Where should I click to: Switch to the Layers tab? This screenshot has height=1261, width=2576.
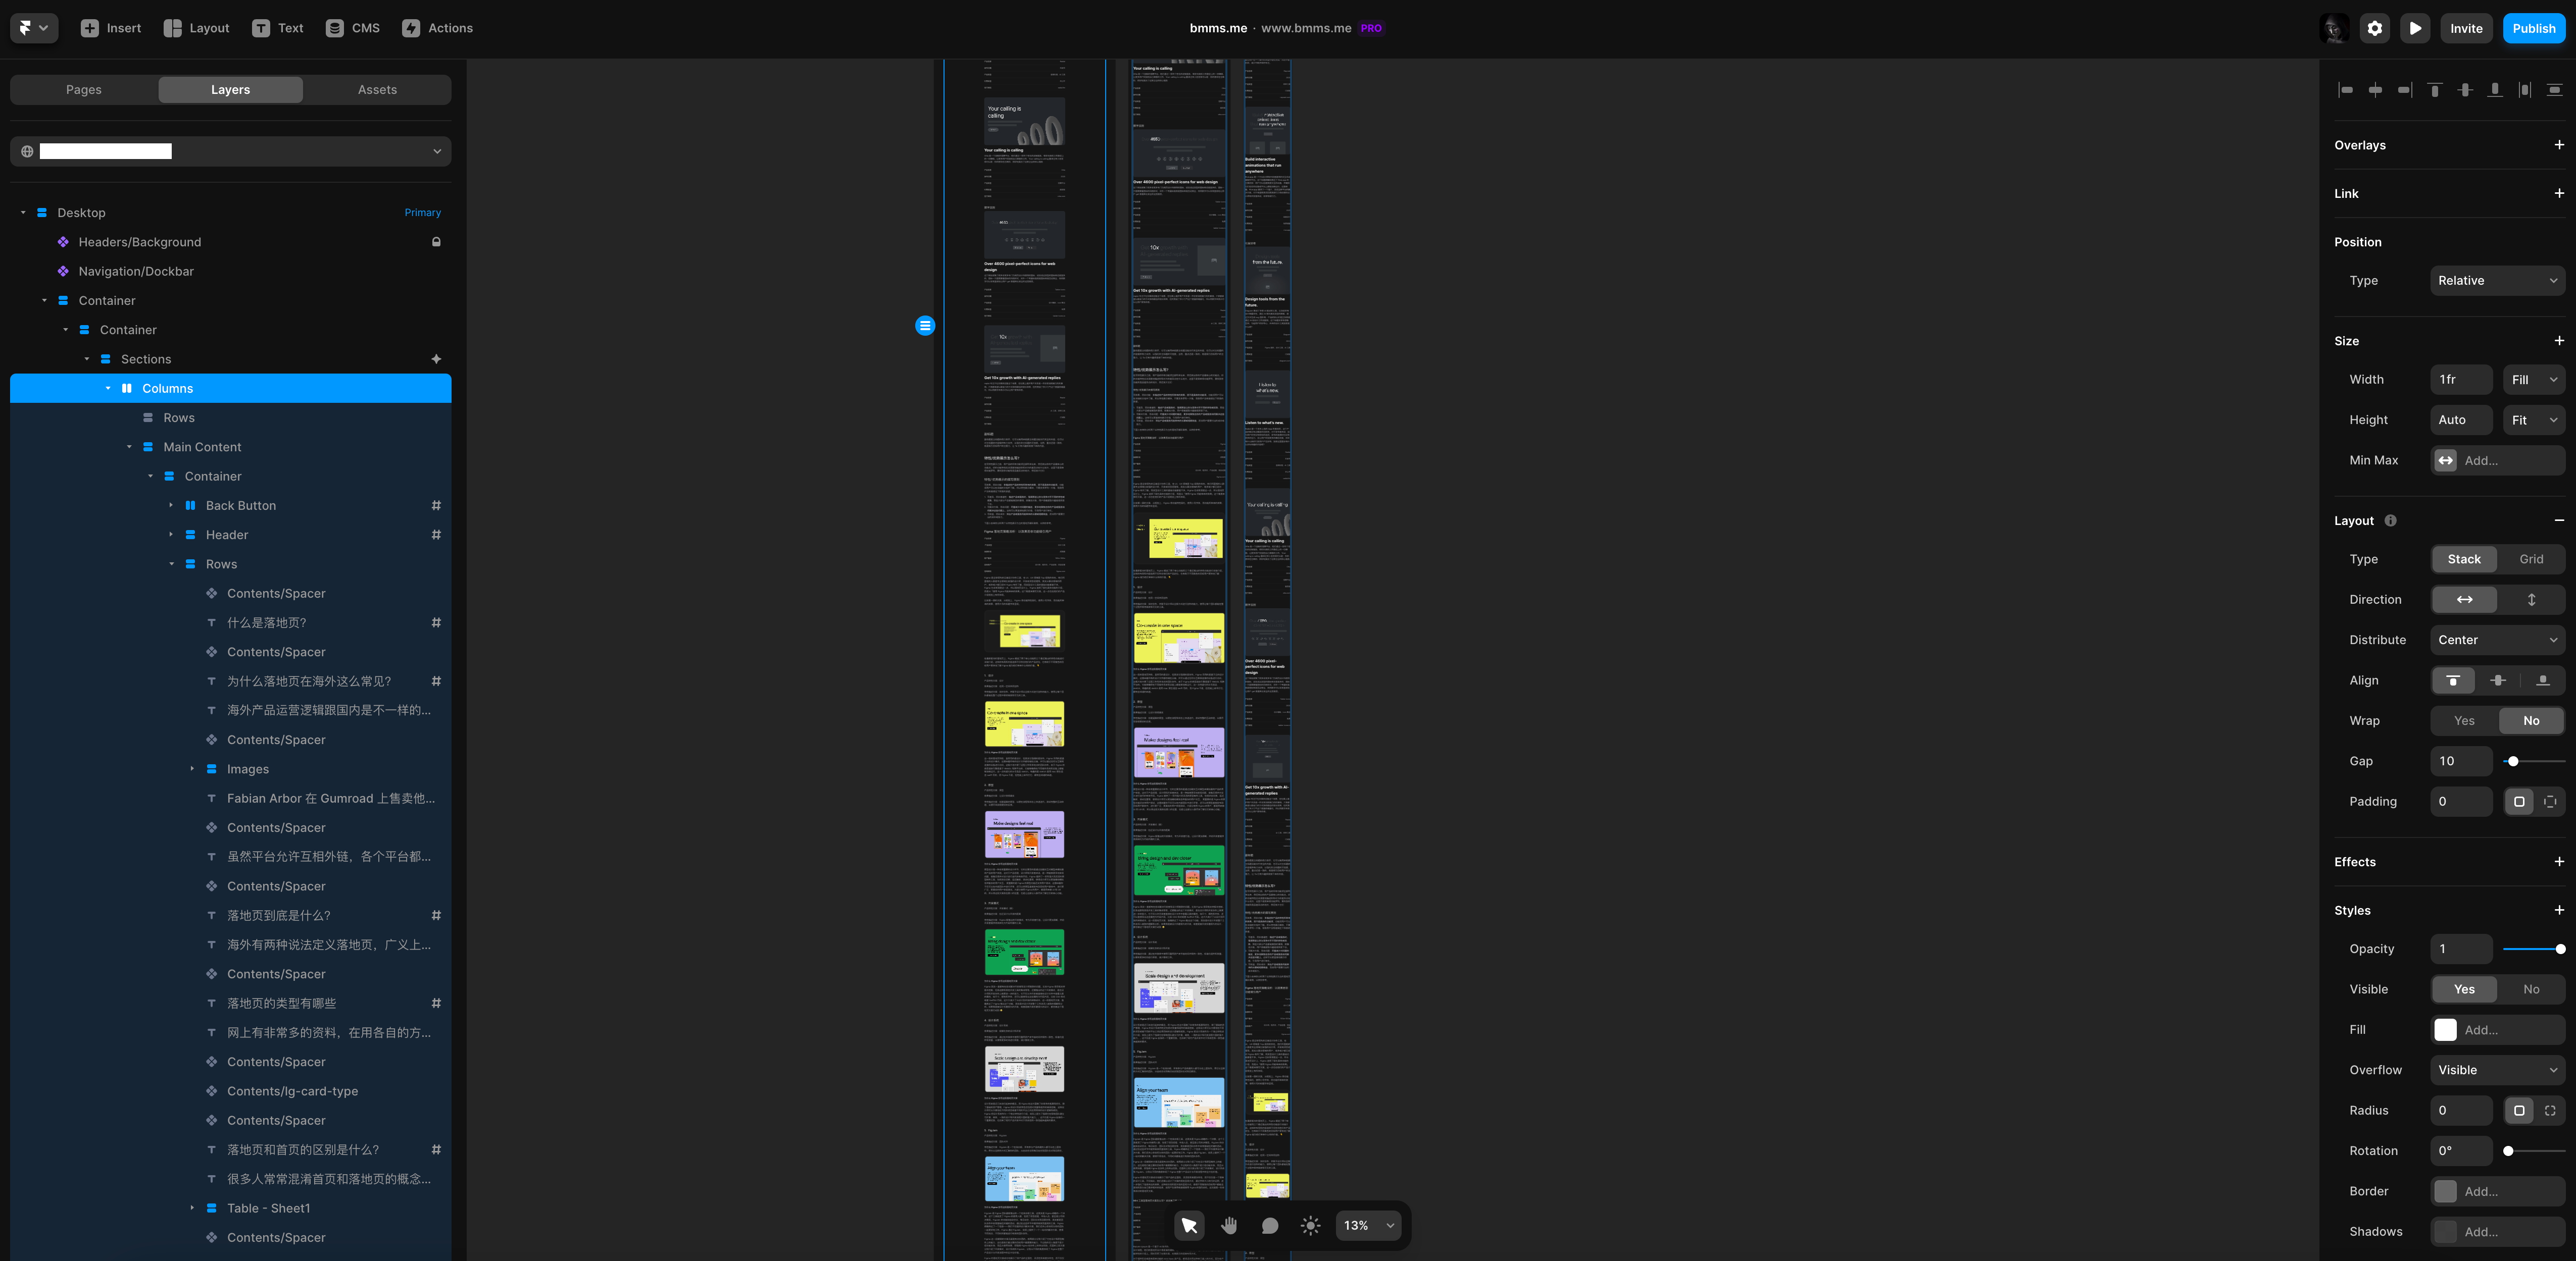pos(230,90)
